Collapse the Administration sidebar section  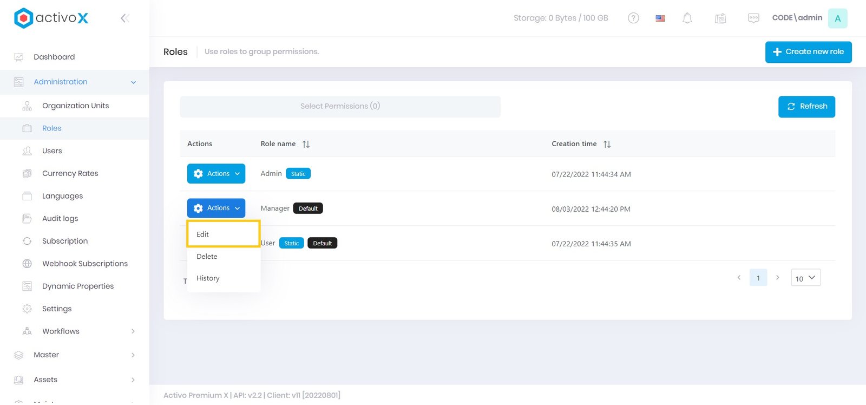(x=133, y=82)
